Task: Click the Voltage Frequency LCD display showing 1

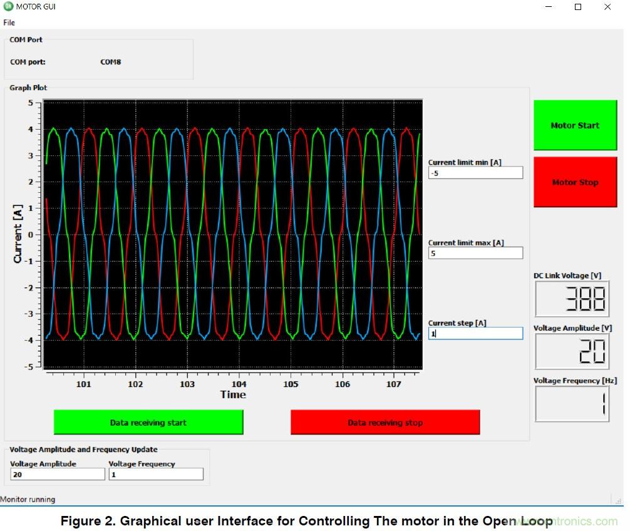Action: click(x=572, y=404)
